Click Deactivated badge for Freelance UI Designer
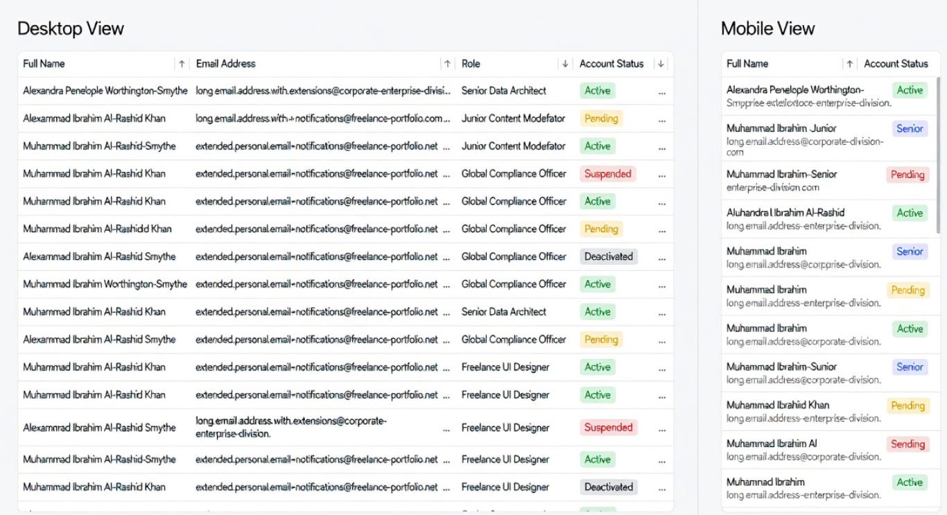The width and height of the screenshot is (947, 515). (609, 487)
